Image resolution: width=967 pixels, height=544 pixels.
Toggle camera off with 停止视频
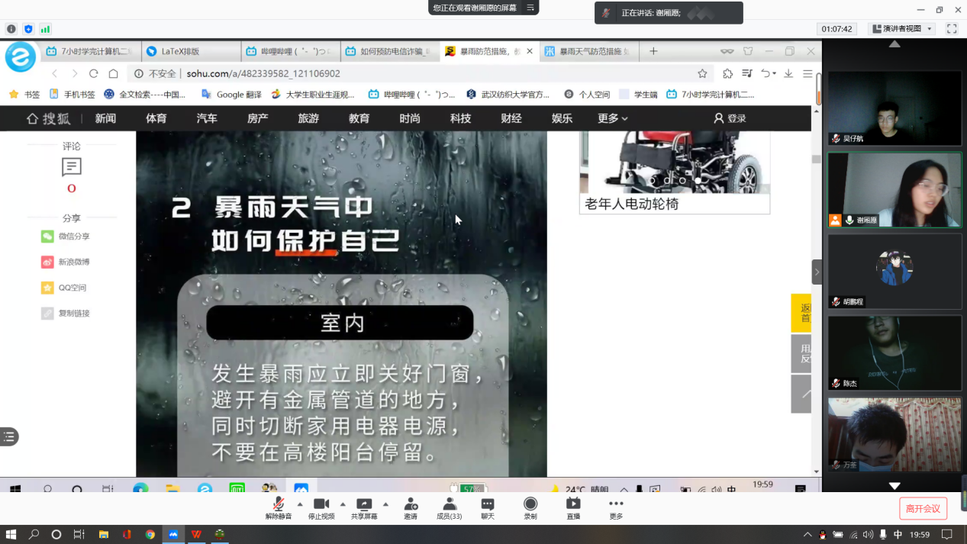point(321,504)
